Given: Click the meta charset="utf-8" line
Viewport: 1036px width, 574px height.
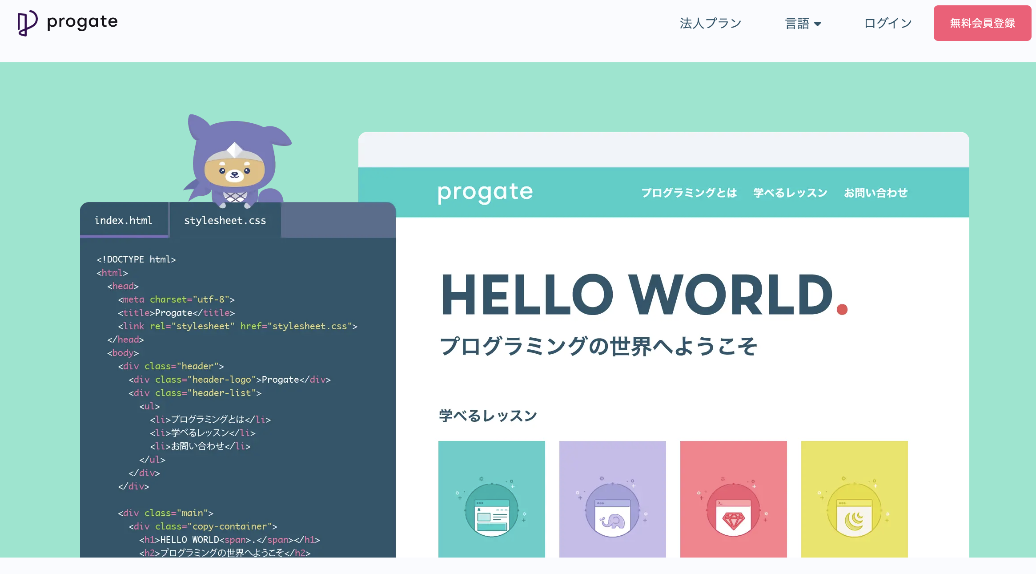Looking at the screenshot, I should [x=176, y=299].
